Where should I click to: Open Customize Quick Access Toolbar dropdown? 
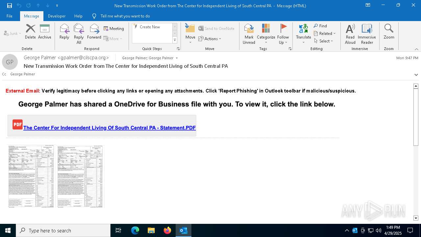(x=57, y=6)
